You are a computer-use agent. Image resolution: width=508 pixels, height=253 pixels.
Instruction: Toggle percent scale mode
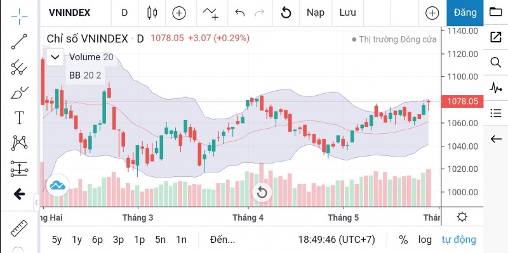[x=403, y=240]
